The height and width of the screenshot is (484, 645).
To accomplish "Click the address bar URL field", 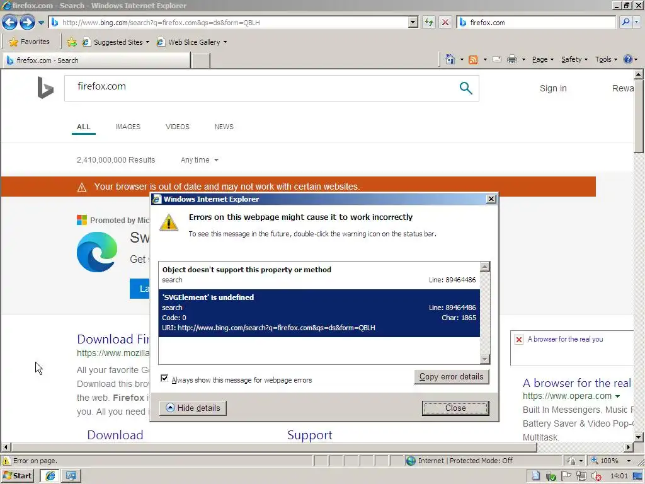I will pyautogui.click(x=229, y=23).
